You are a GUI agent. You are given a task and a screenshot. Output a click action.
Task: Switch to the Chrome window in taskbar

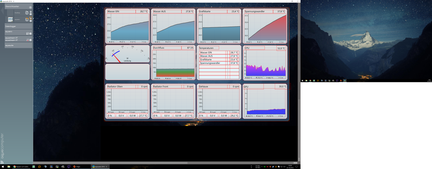click(x=21, y=166)
